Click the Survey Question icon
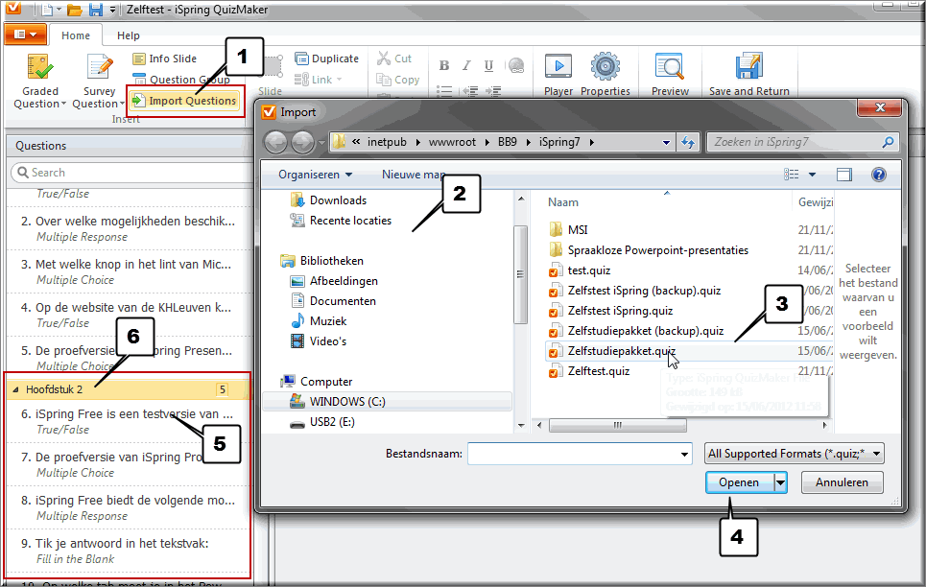Screen dimensions: 926x587 99,67
